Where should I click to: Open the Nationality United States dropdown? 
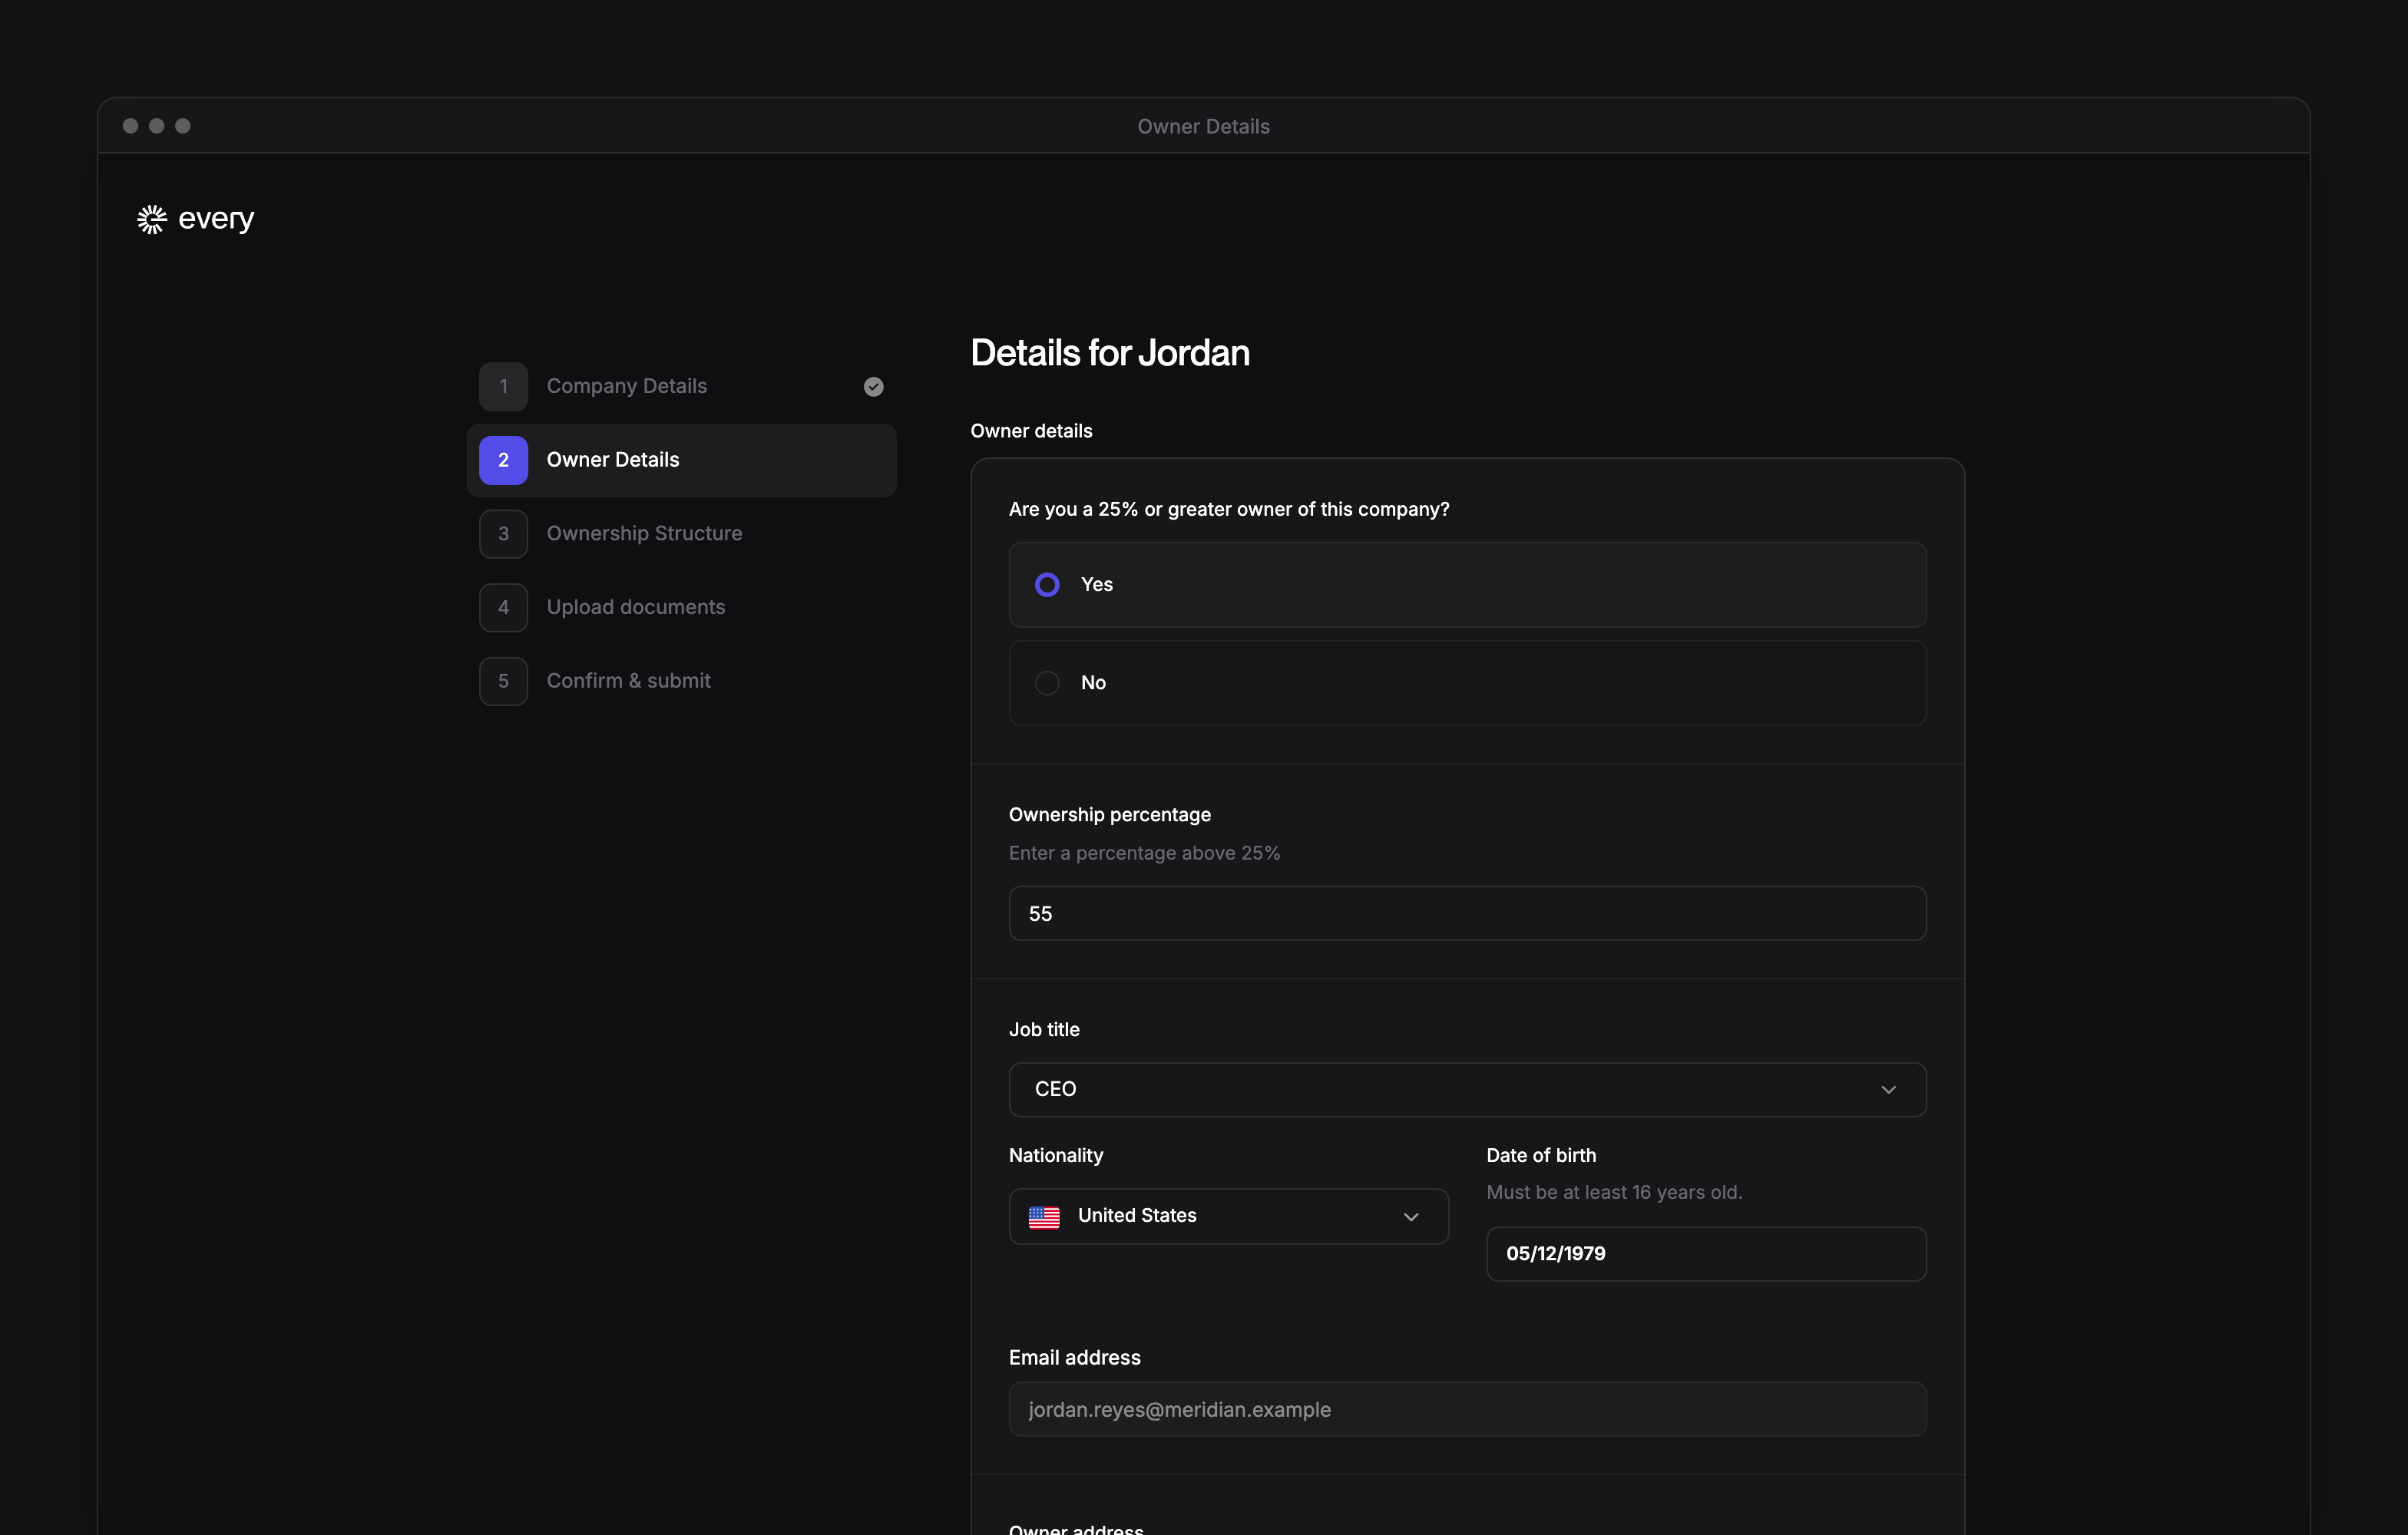1228,1216
